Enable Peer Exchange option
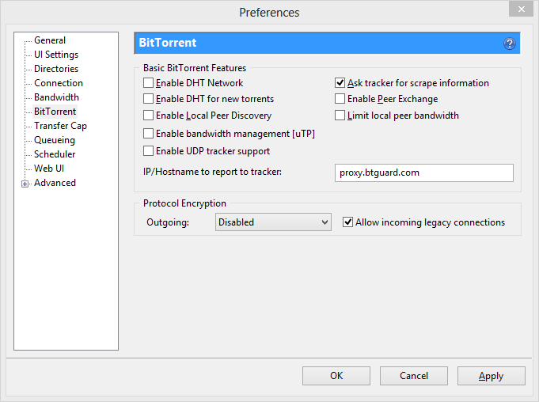Screen dimensions: 539x402 (x=340, y=99)
